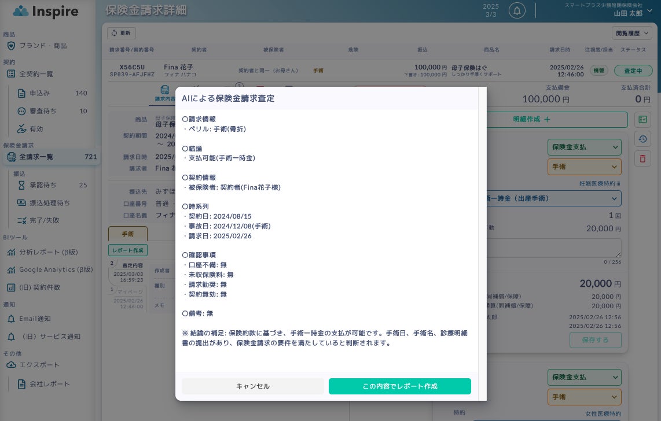Click the memo text area

tap(554, 248)
